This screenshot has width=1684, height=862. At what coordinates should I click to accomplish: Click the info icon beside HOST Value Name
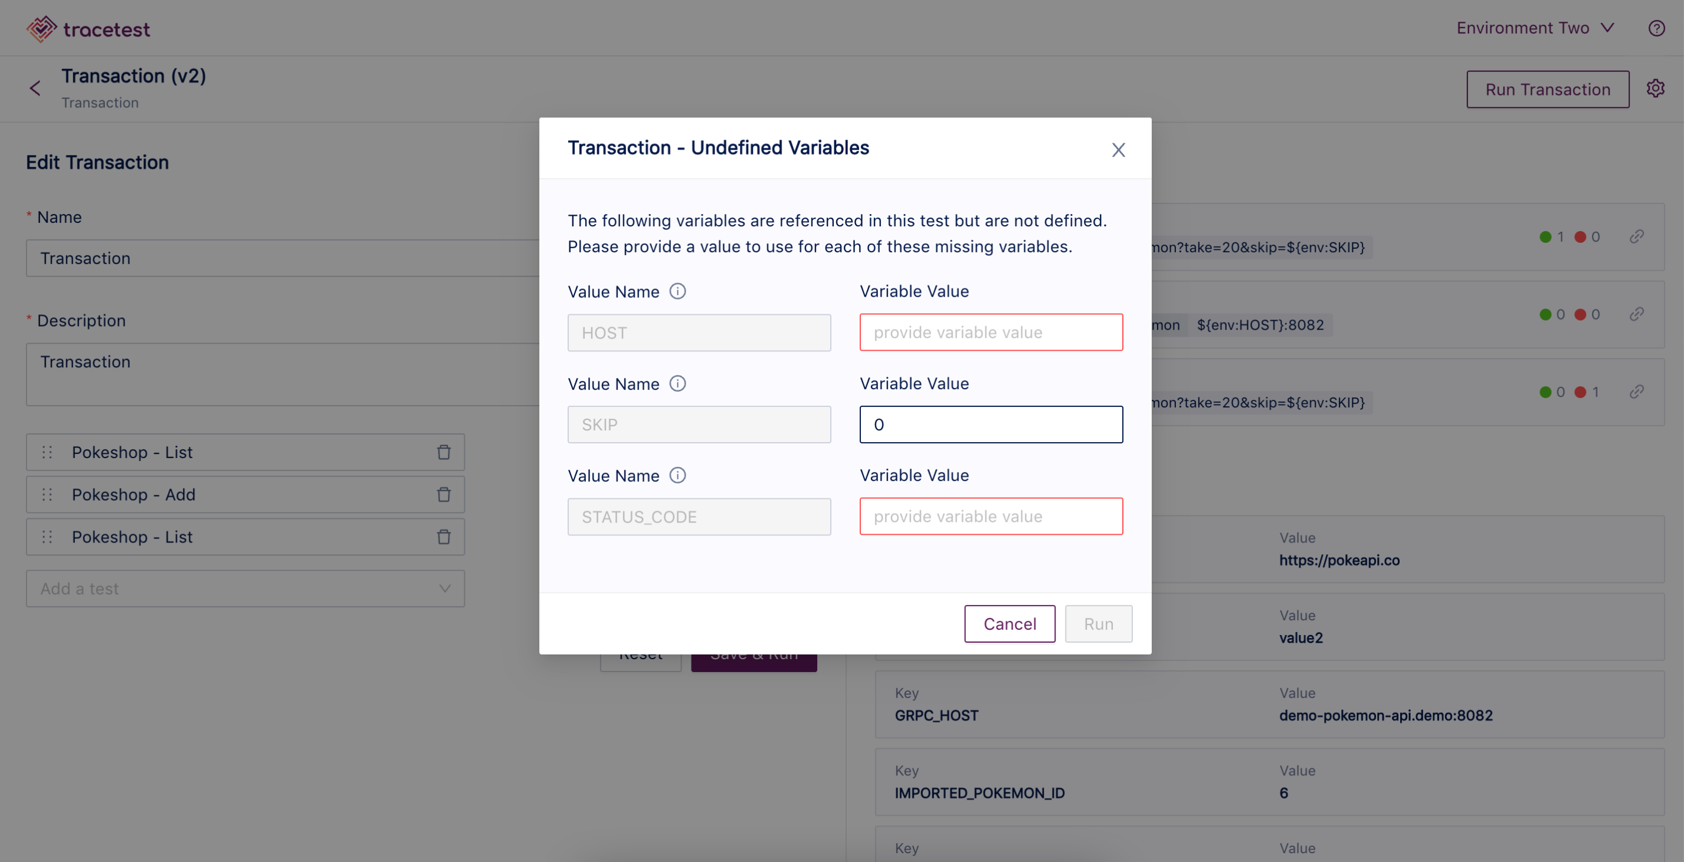click(678, 291)
